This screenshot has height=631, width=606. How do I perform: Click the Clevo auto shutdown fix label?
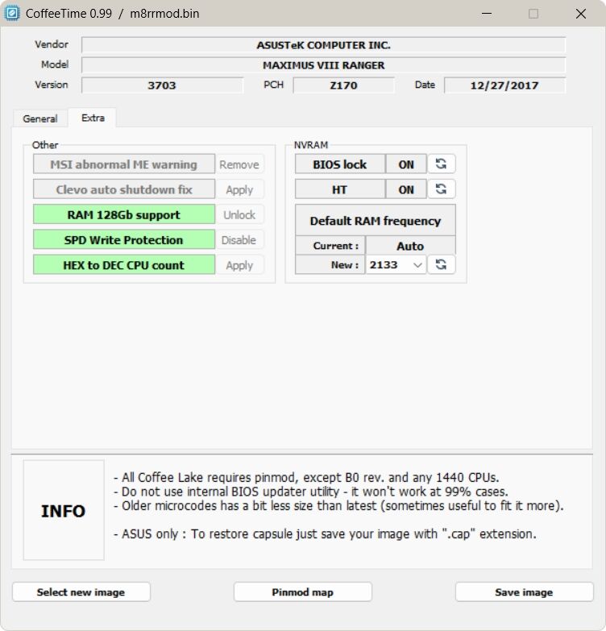pos(124,189)
